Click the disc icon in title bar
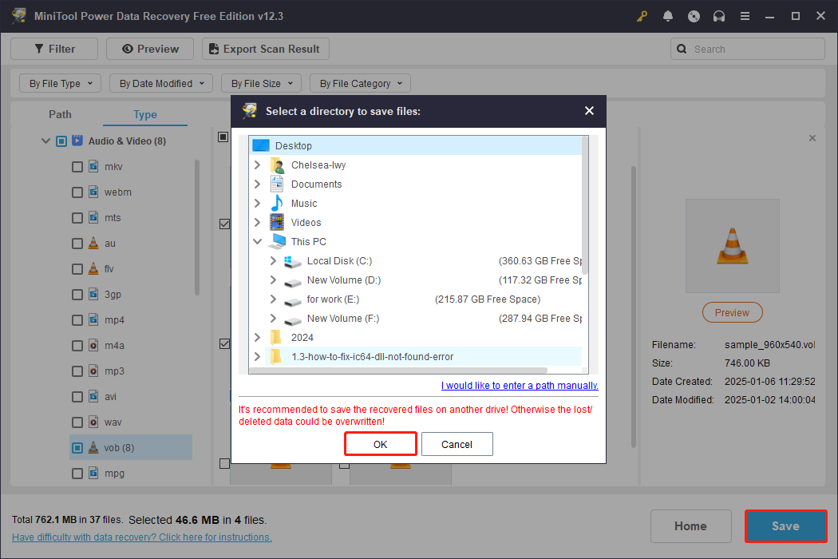The width and height of the screenshot is (838, 559). [x=694, y=16]
